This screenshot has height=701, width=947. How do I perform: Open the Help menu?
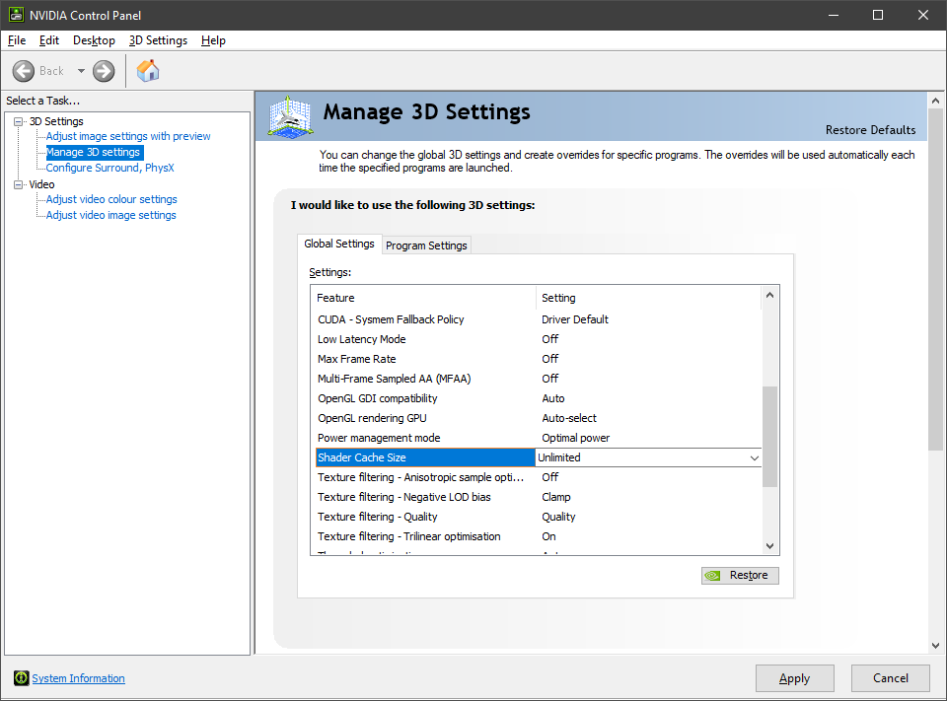coord(213,40)
